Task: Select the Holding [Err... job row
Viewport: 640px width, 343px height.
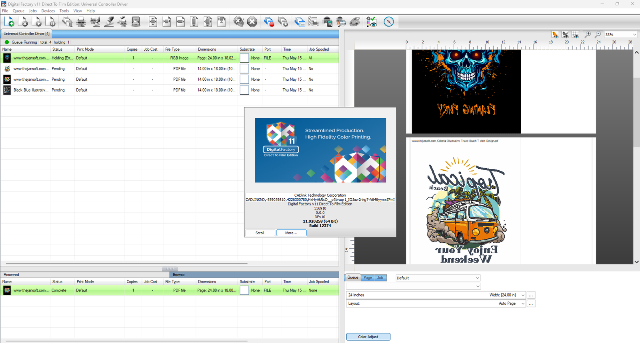Action: click(170, 58)
